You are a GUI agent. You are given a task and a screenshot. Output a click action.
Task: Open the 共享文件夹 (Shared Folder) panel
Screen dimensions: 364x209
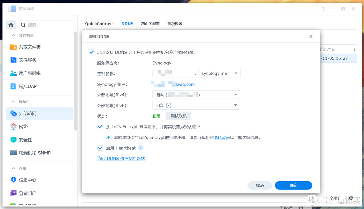coord(30,47)
